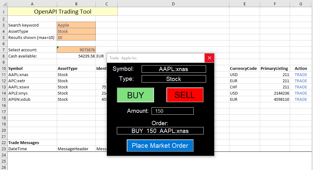Select the Search keyword cell containing Apple
The width and height of the screenshot is (313, 170).
point(76,25)
